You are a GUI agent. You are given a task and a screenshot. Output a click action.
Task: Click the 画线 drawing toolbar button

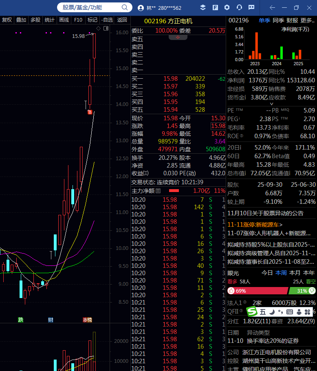coord(64,20)
